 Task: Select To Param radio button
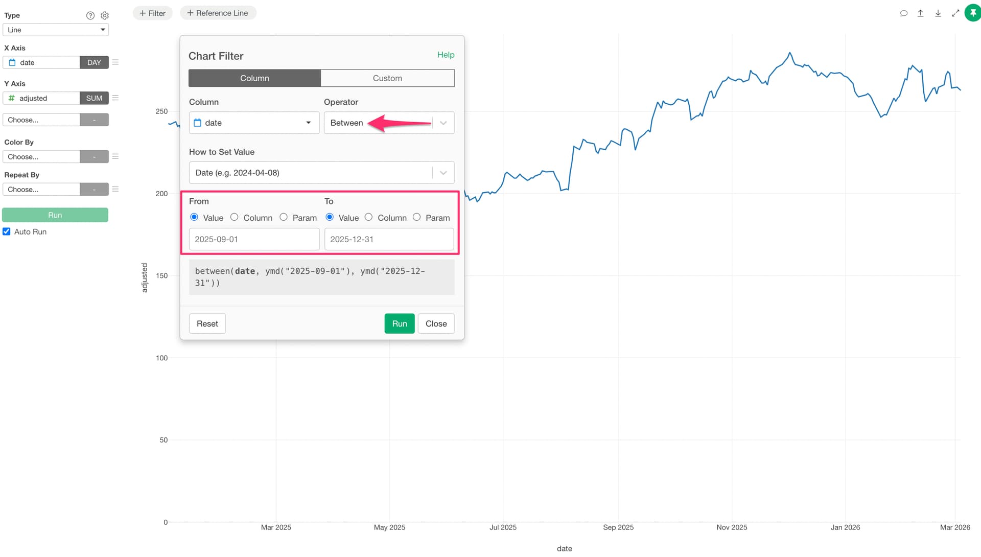[x=417, y=217]
